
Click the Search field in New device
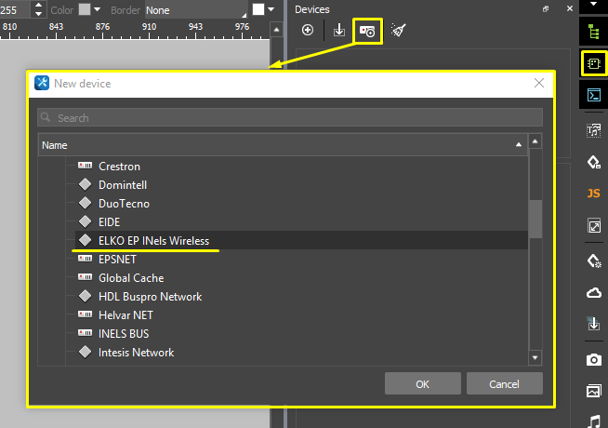[290, 118]
